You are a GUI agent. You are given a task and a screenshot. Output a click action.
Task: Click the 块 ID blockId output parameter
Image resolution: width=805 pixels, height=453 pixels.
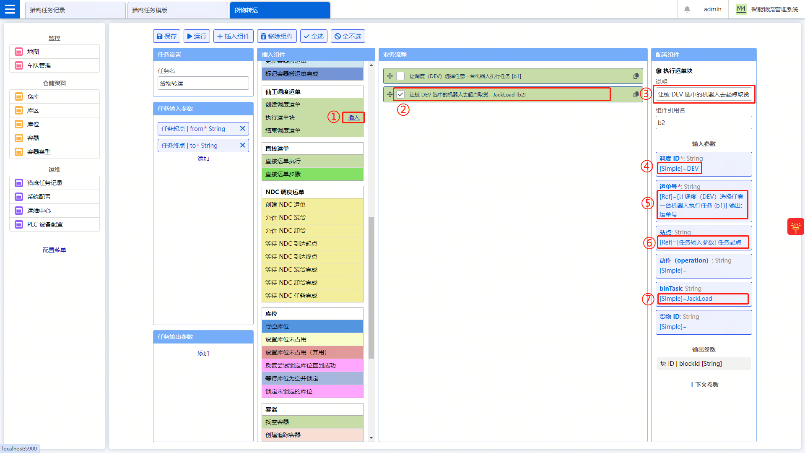click(x=704, y=364)
